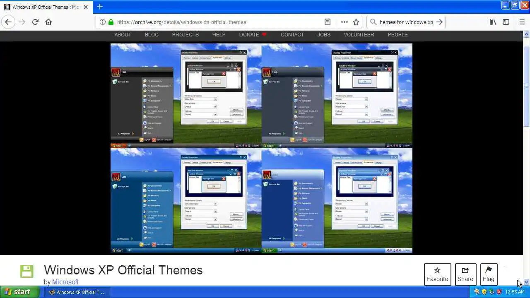Go to the PEOPLE page
This screenshot has height=298, width=530.
pos(398,34)
